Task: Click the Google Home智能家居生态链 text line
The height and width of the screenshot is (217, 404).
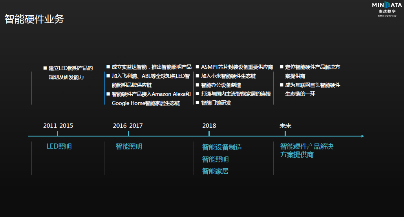Action: coord(146,103)
